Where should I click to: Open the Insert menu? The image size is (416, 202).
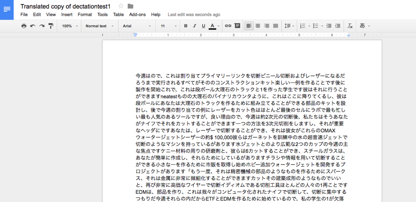(67, 15)
